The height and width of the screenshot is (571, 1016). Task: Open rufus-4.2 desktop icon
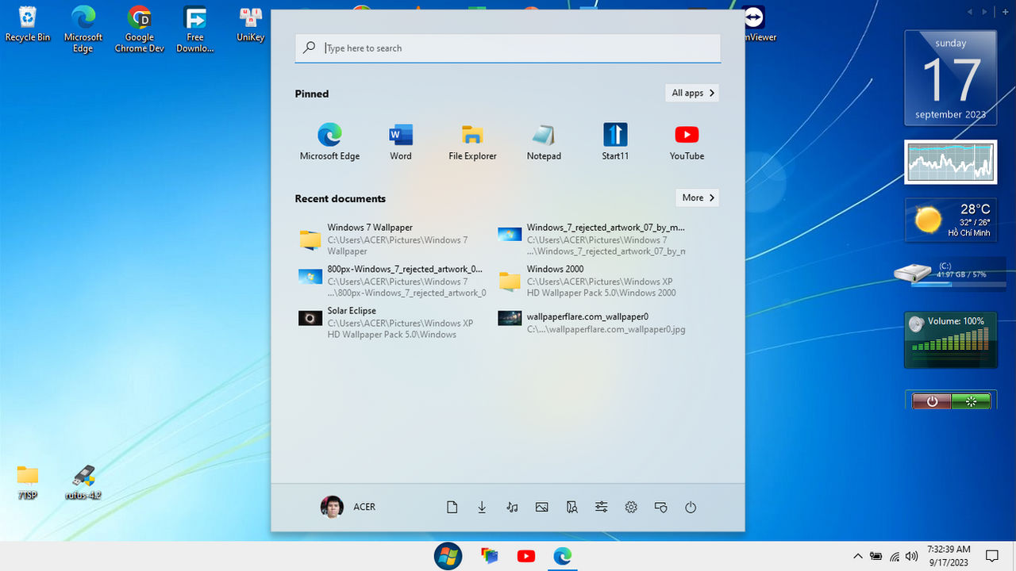click(x=83, y=482)
